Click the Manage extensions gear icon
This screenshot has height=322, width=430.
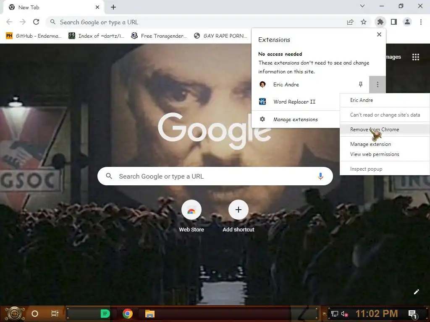(262, 119)
